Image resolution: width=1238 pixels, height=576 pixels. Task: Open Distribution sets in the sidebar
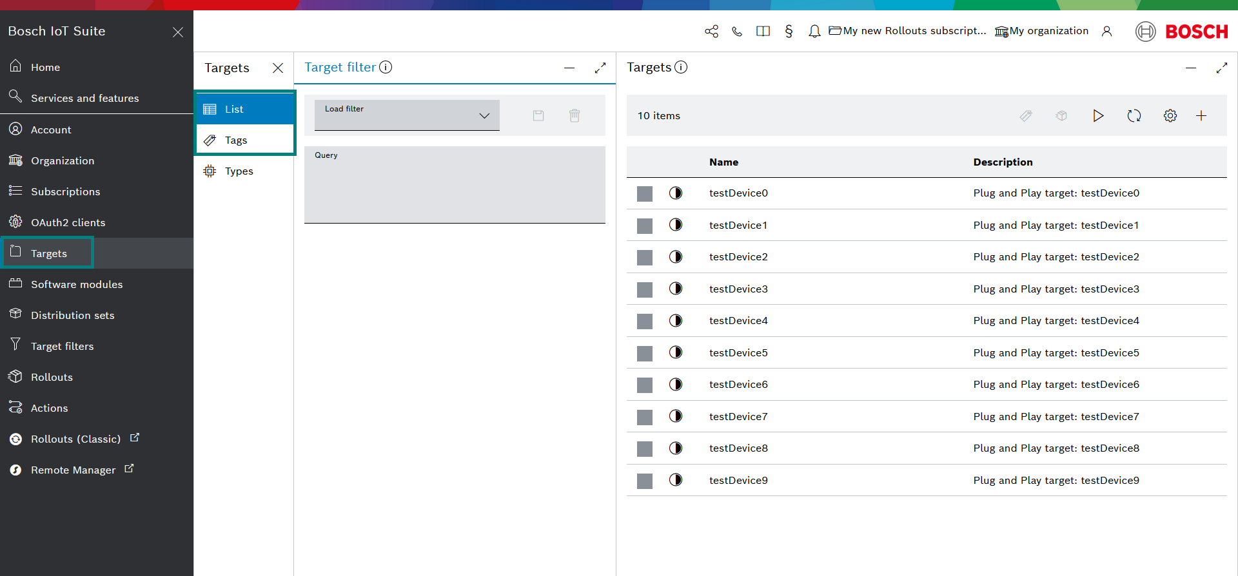72,315
